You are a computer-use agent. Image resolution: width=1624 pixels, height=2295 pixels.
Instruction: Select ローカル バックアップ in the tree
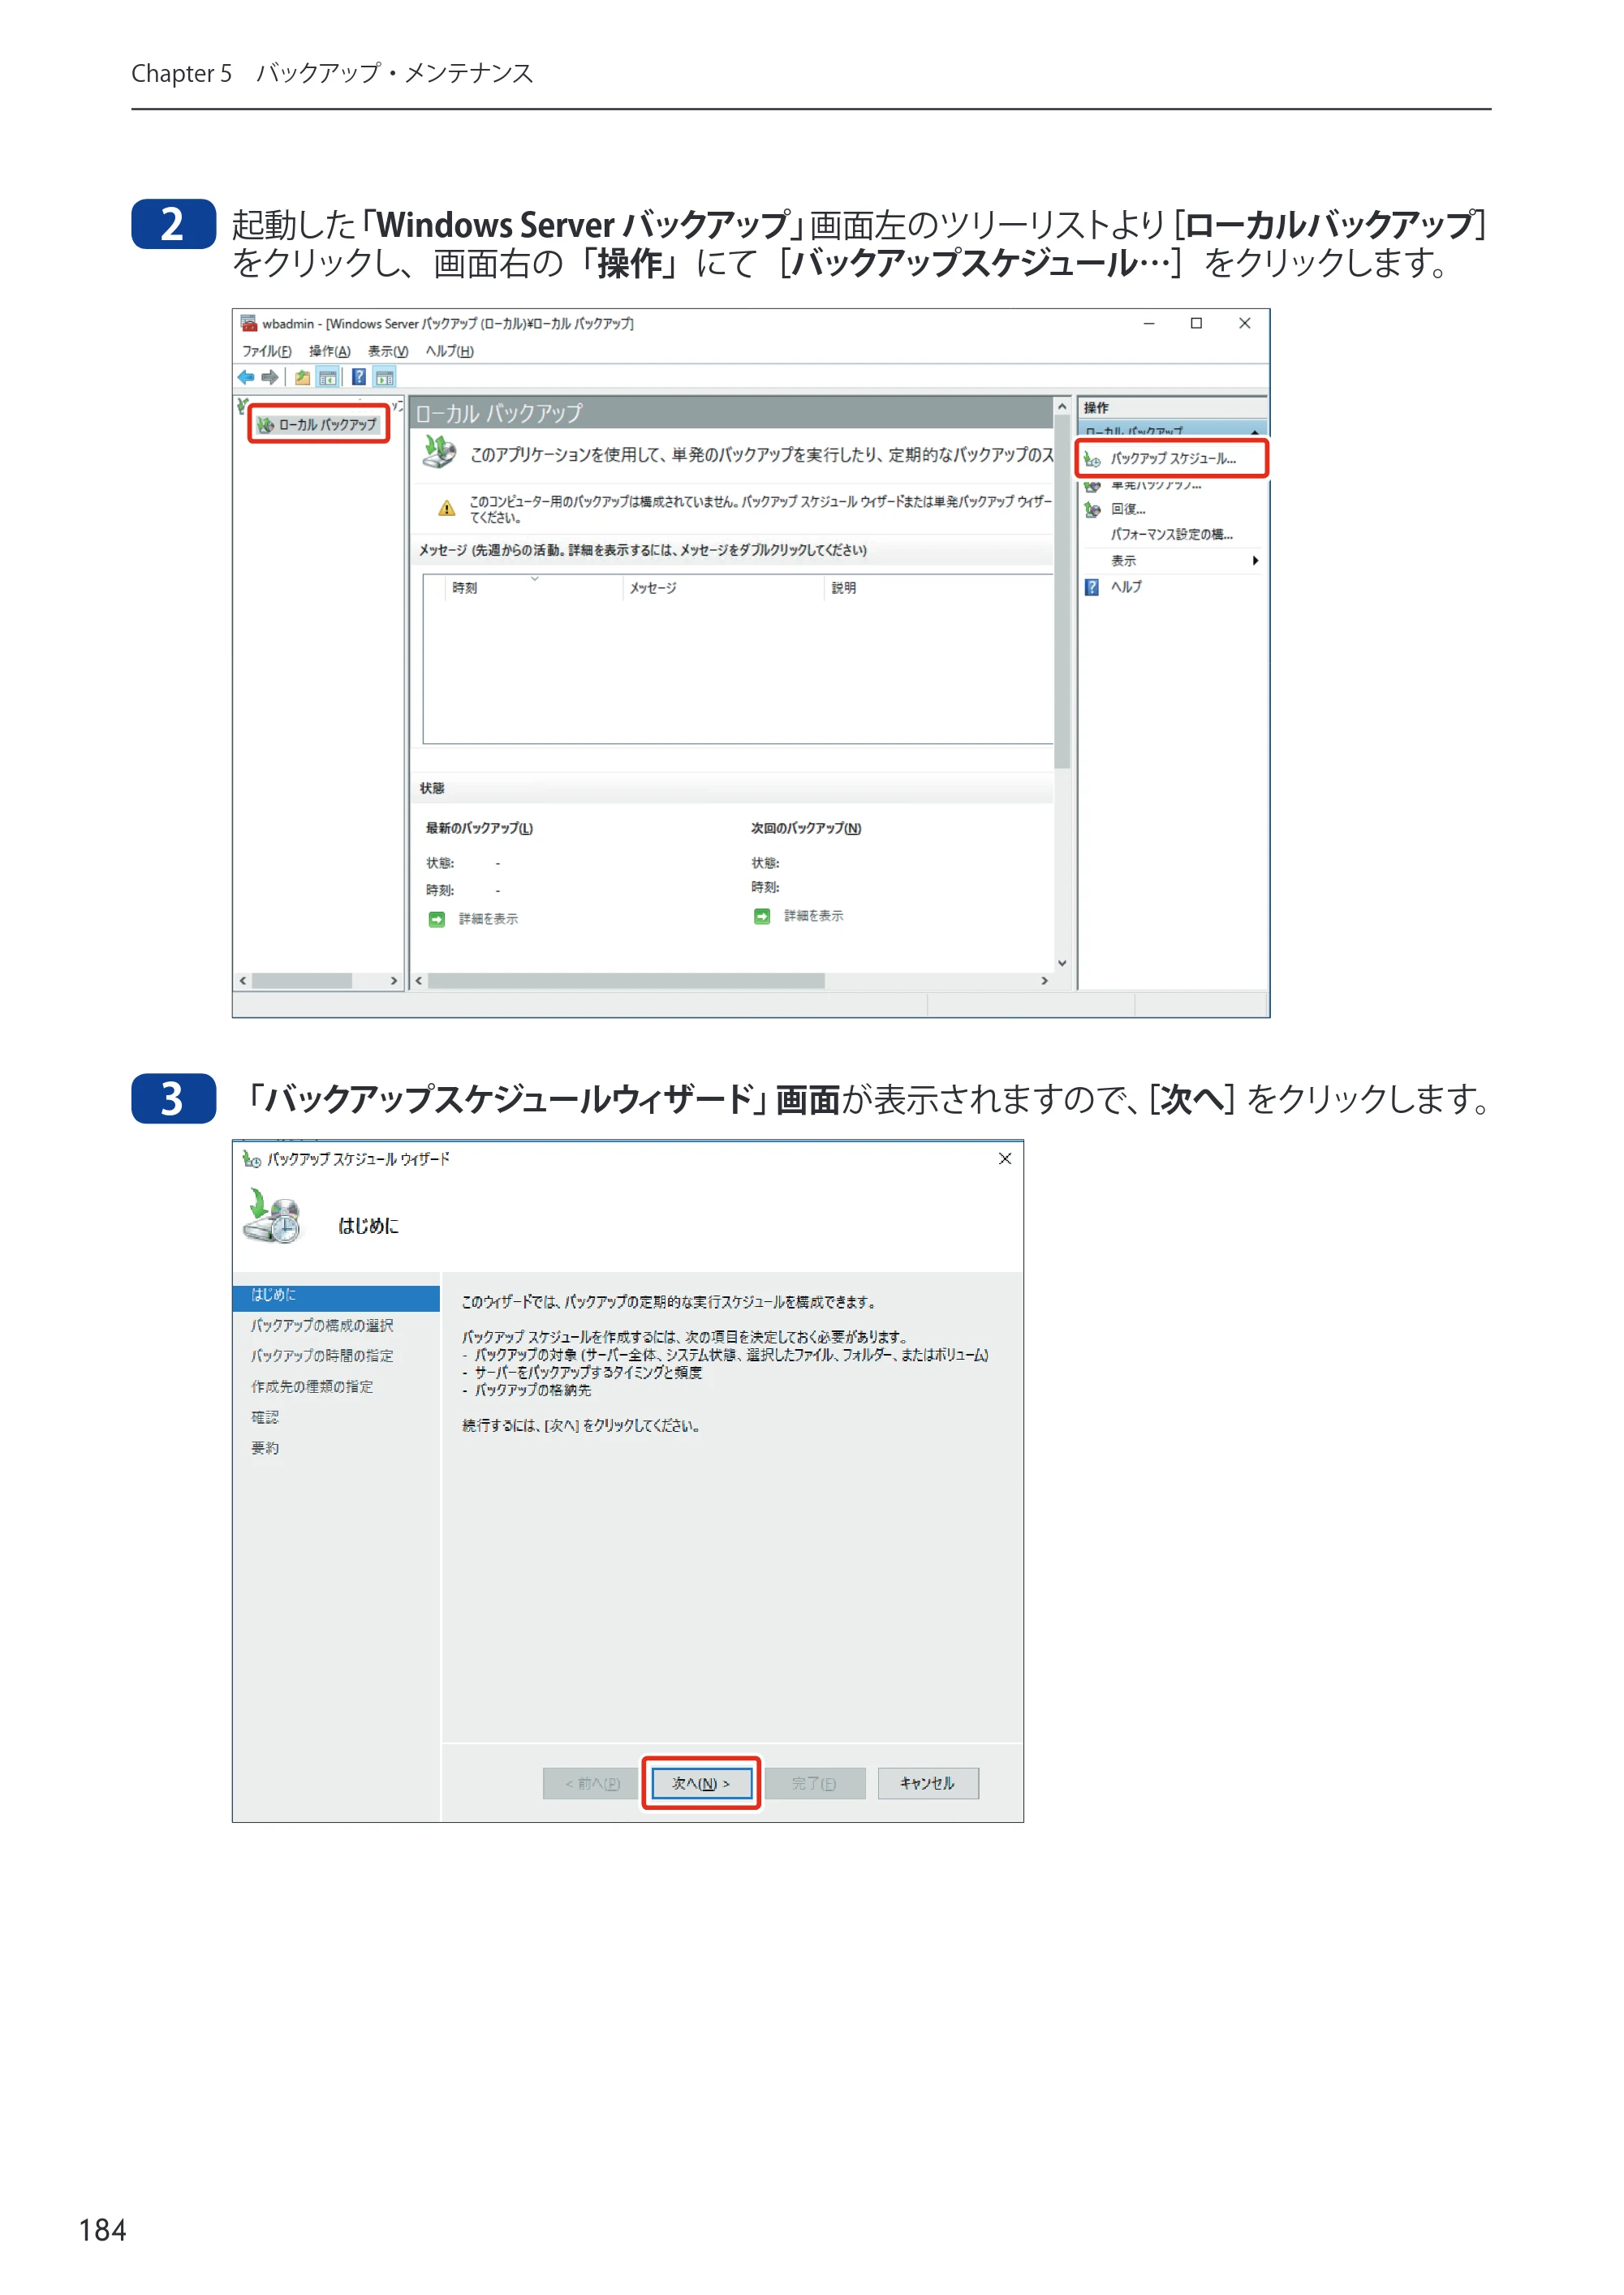coord(318,425)
